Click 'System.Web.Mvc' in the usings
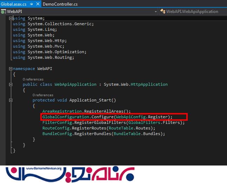The height and width of the screenshot is (183, 227). [x=45, y=46]
